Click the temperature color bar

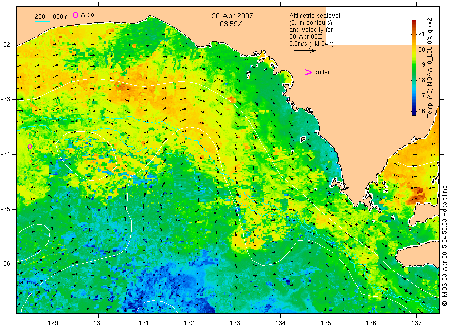coord(414,68)
